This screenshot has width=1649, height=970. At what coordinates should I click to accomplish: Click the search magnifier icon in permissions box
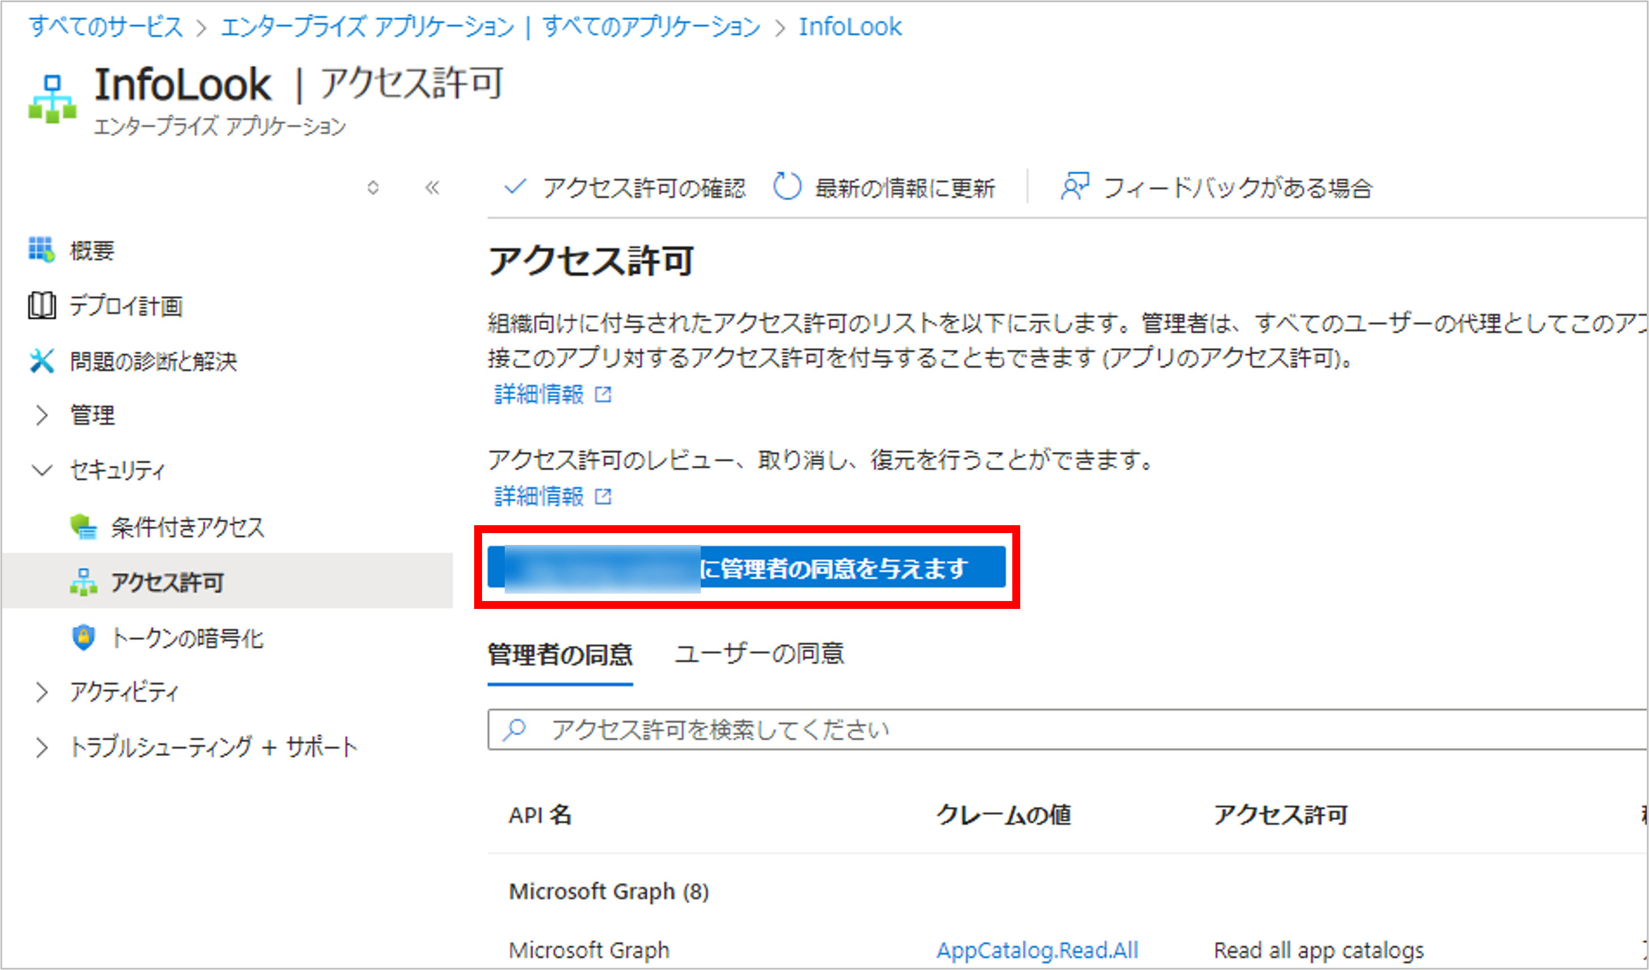tap(515, 729)
